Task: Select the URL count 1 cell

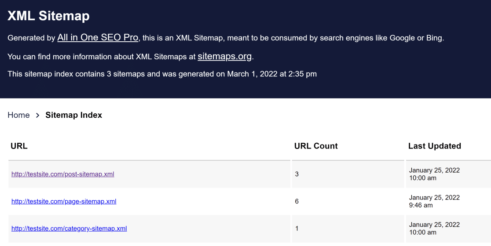Action: [297, 228]
